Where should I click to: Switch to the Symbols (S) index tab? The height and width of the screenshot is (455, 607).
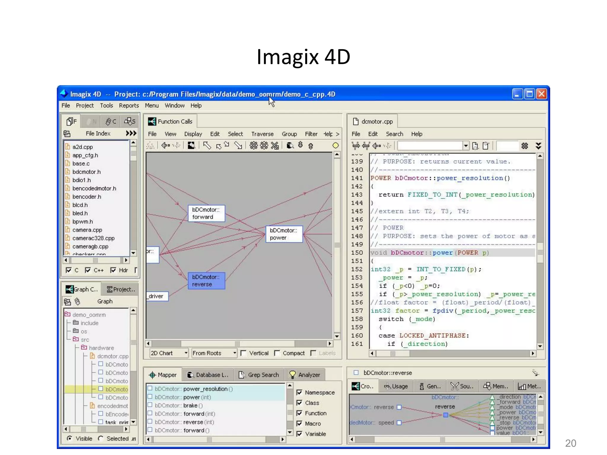click(x=130, y=121)
